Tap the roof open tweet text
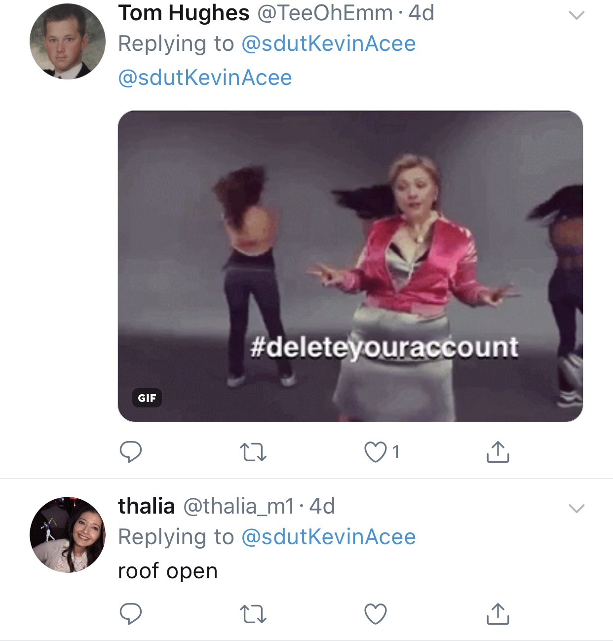Viewport: 613px width, 641px height. point(168,571)
